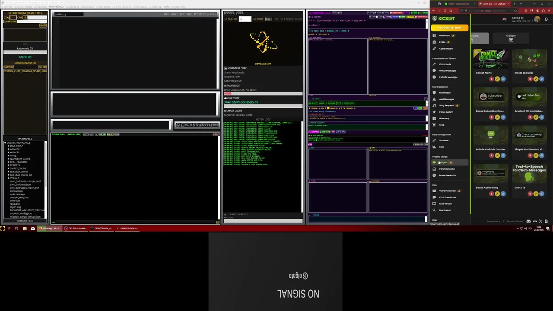Switch to the Gallery tab
The height and width of the screenshot is (311, 553).
point(511,38)
